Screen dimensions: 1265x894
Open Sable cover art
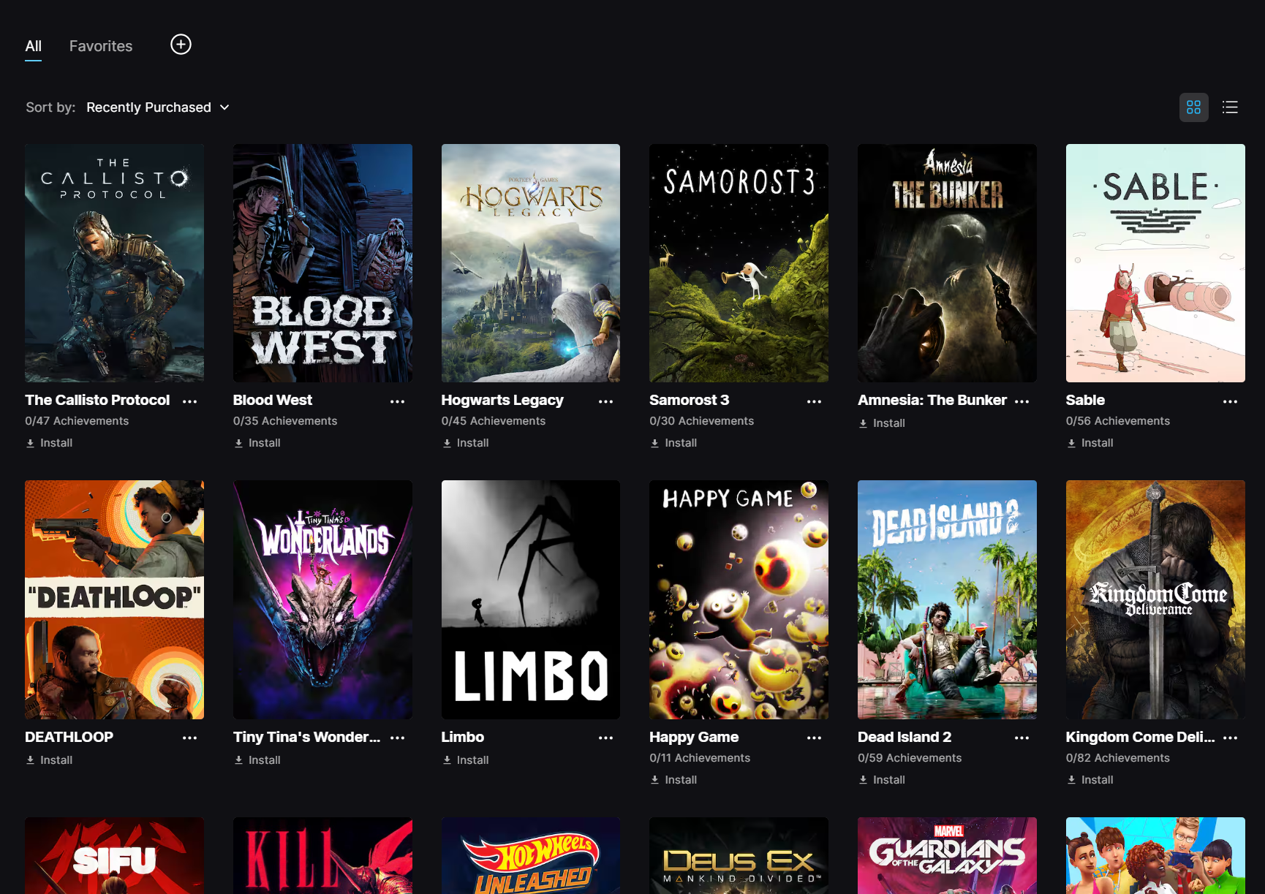click(1155, 263)
